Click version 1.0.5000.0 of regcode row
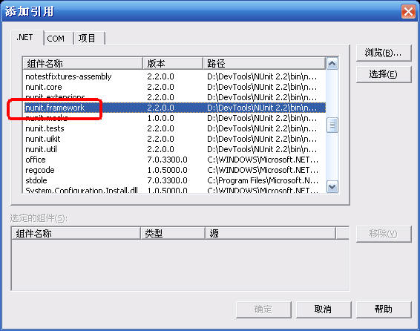The width and height of the screenshot is (420, 331). 167,170
